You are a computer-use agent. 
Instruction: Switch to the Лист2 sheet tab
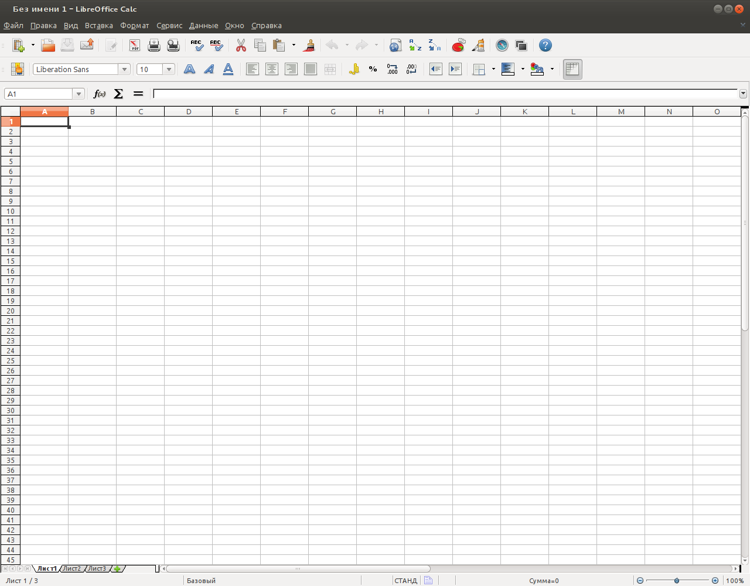pos(72,568)
